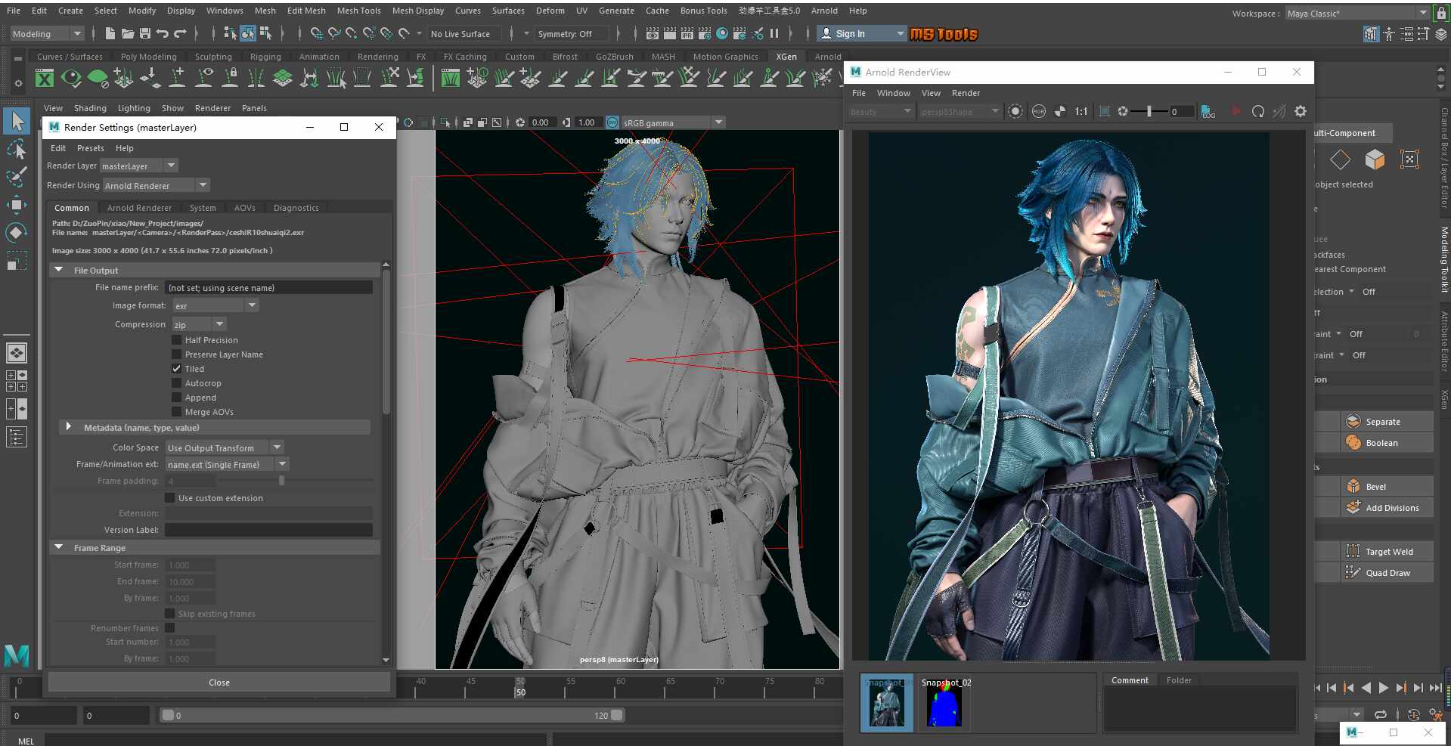This screenshot has height=746, width=1451.
Task: Toggle the Renumber frames checkbox
Action: (169, 628)
